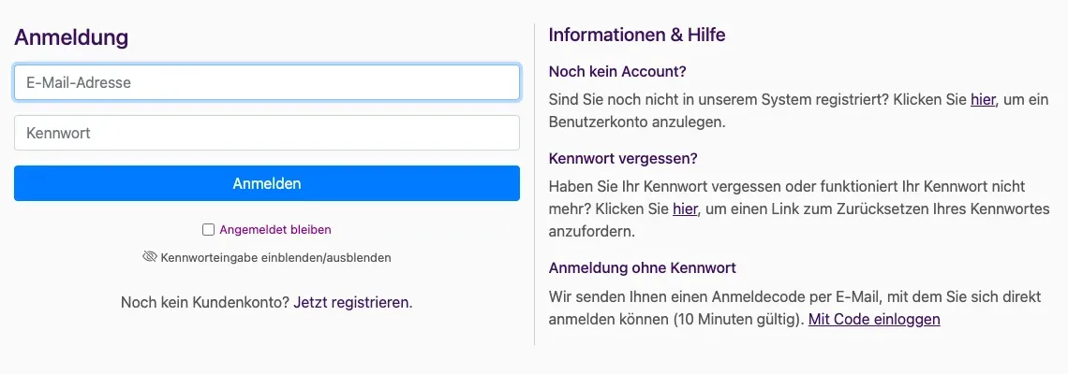Toggle Kennworteingabe einblenden/ausblenden text
Screen dimensions: 1068x374
[275, 258]
